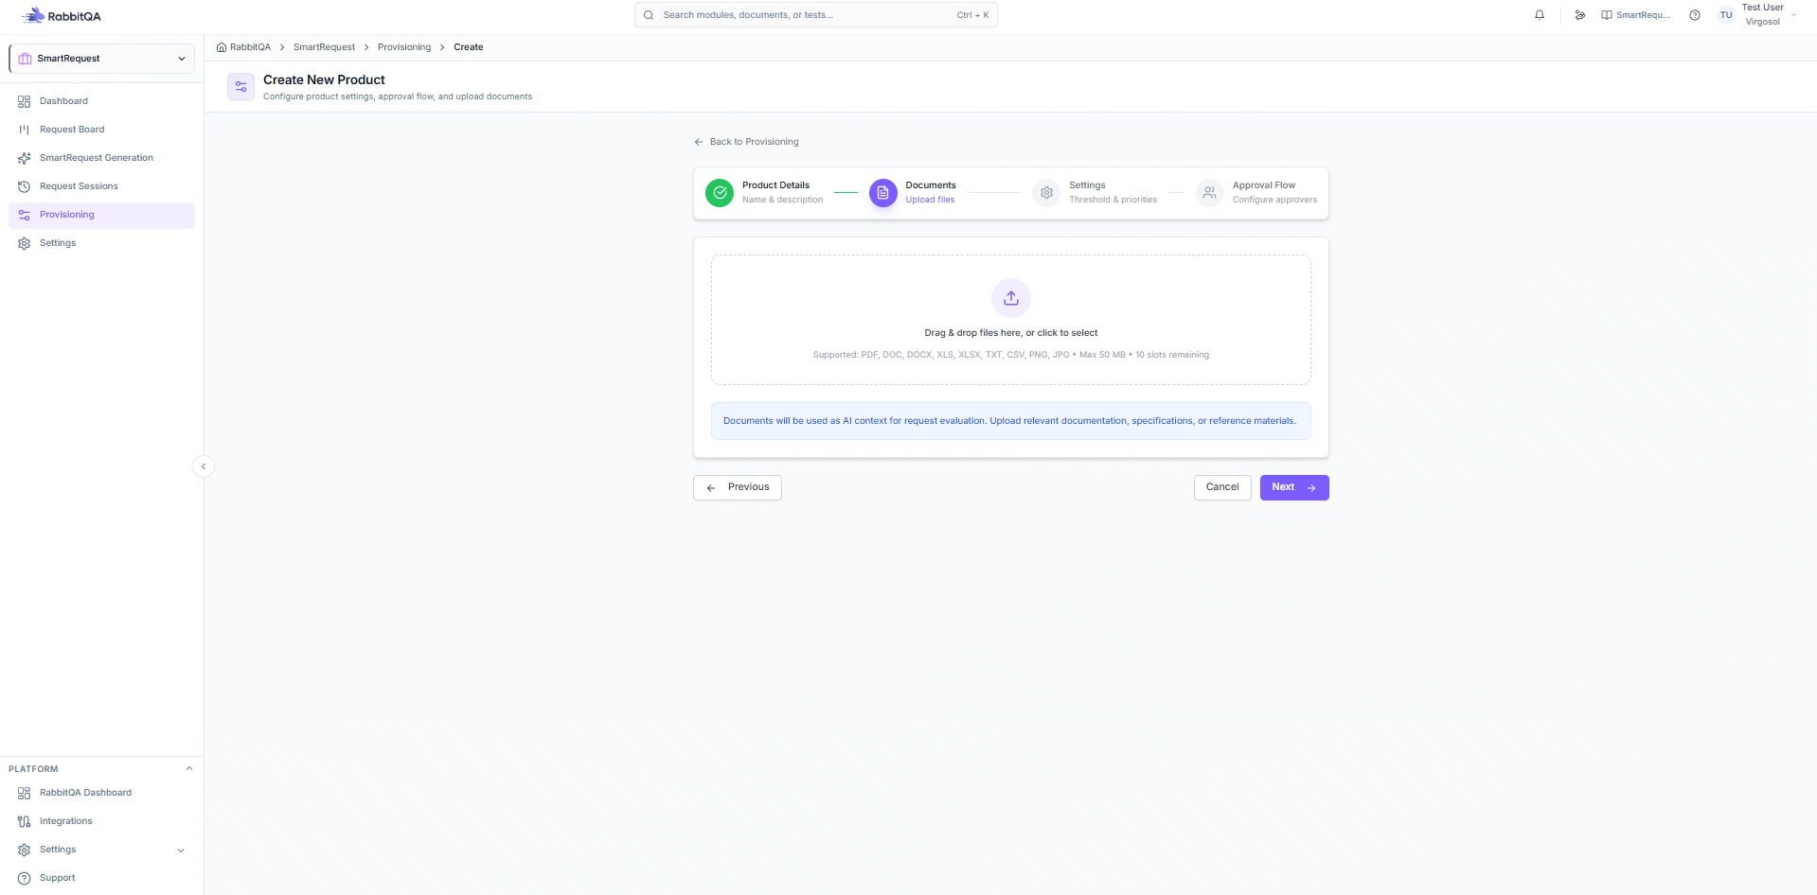Focus the global search field
This screenshot has height=895, width=1817.
tap(815, 15)
